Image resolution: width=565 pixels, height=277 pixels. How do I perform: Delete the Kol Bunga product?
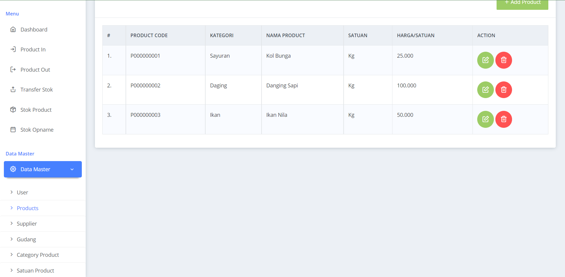[x=503, y=60]
